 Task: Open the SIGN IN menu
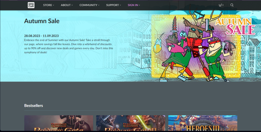134,5
